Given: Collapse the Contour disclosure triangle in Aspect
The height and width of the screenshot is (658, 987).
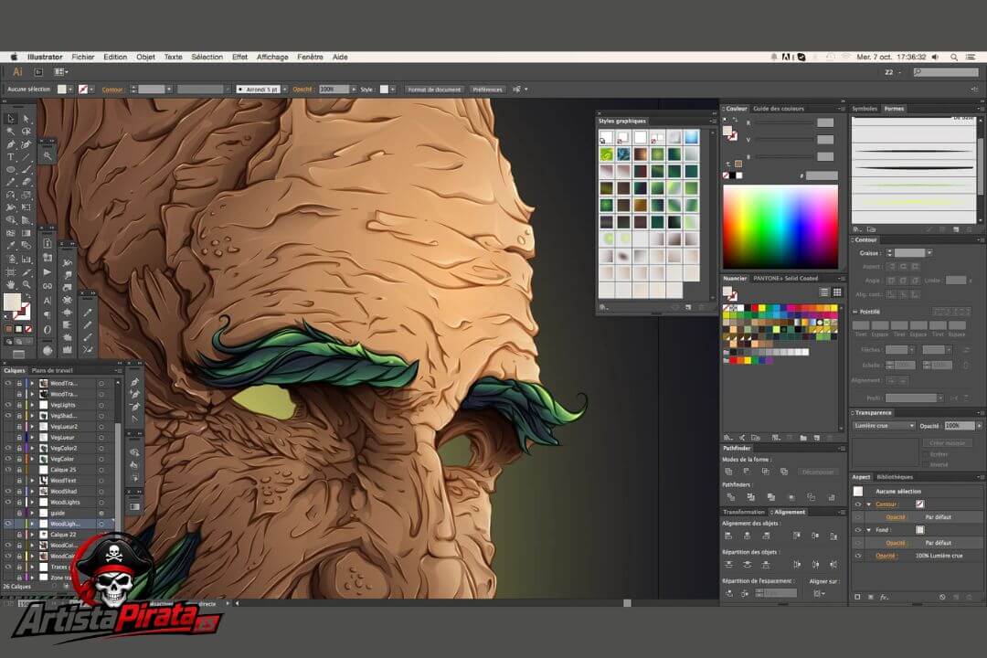Looking at the screenshot, I should click(869, 504).
